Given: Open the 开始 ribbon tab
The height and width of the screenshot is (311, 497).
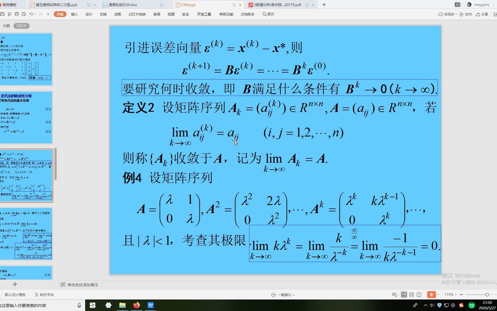Looking at the screenshot, I should [x=60, y=14].
